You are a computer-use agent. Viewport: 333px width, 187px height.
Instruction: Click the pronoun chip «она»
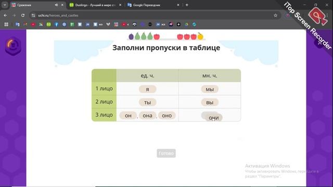pos(148,115)
